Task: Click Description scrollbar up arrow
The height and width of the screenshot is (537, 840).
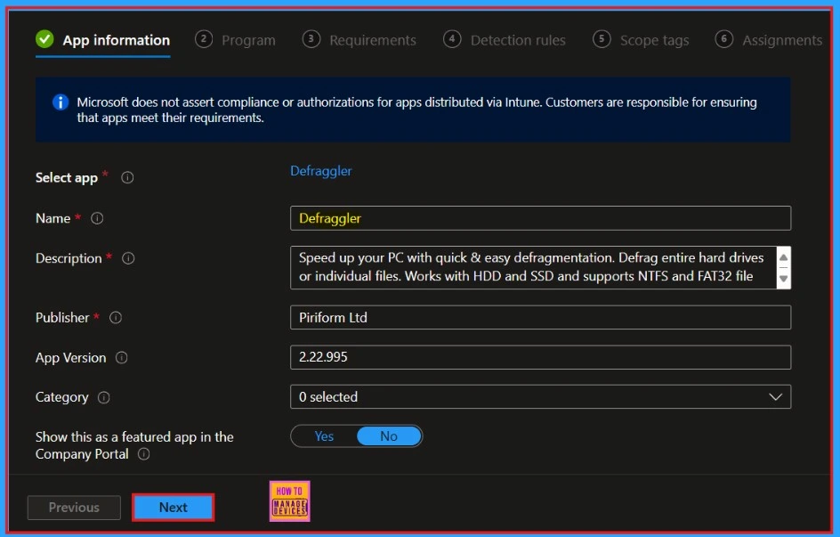Action: (x=783, y=257)
